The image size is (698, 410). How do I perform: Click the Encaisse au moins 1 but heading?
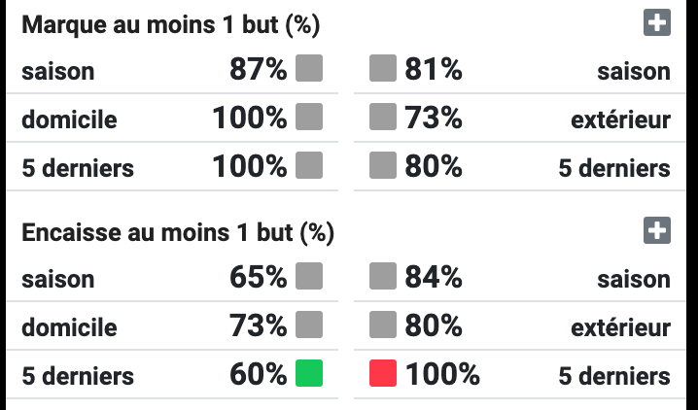click(178, 232)
